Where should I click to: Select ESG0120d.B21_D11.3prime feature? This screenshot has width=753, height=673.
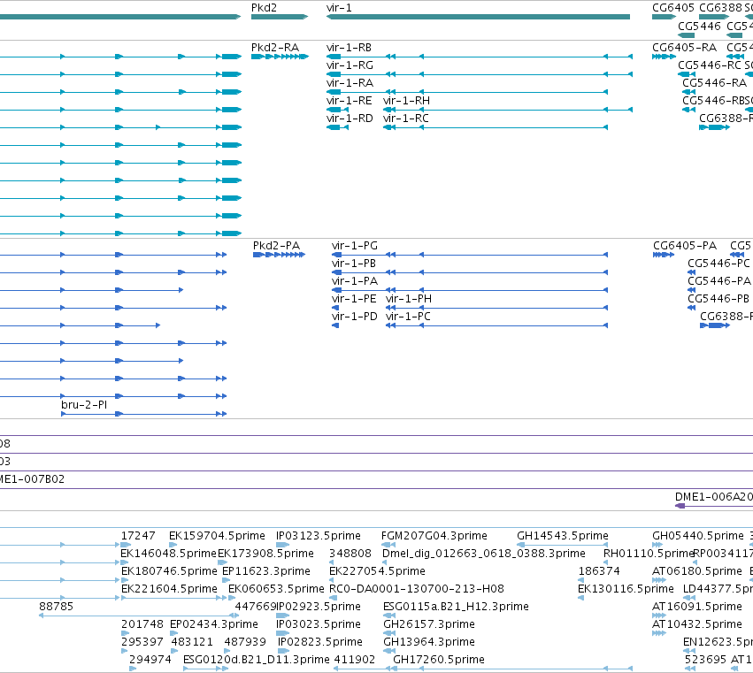click(257, 661)
